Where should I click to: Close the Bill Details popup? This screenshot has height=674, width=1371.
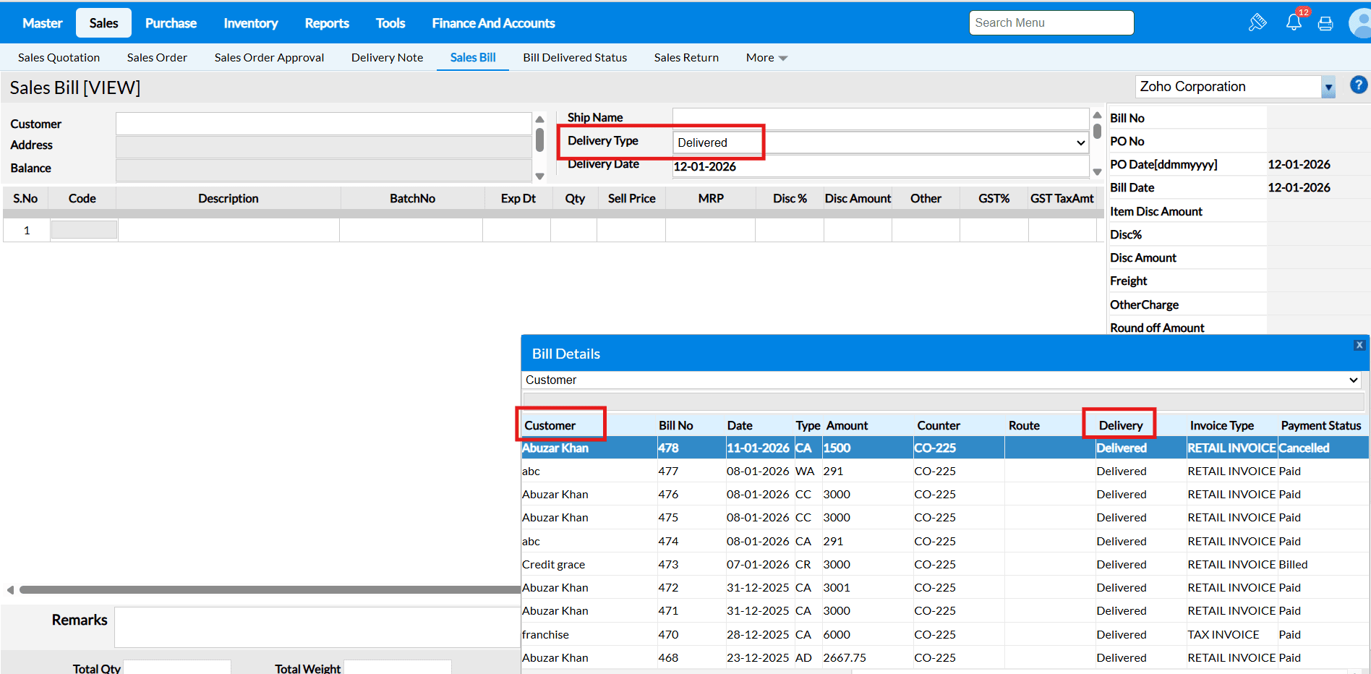tap(1359, 345)
